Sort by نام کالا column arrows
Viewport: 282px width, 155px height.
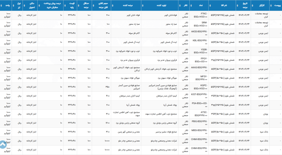click(x=210, y=5)
